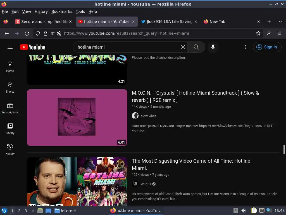Open the Tools menu
286x215 pixels.
tap(80, 11)
